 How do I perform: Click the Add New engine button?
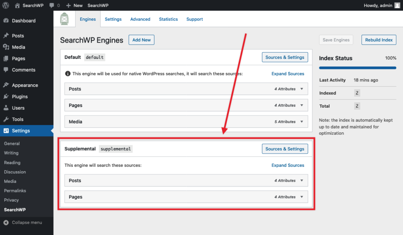141,40
